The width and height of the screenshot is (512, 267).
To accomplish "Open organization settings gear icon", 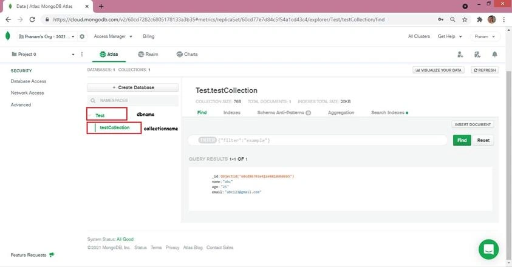I will pyautogui.click(x=82, y=36).
